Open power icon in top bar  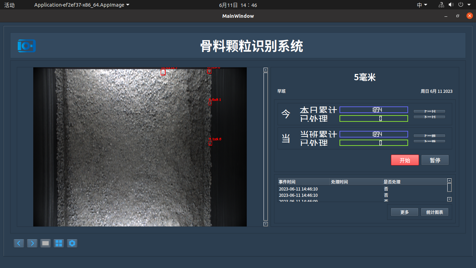point(461,5)
